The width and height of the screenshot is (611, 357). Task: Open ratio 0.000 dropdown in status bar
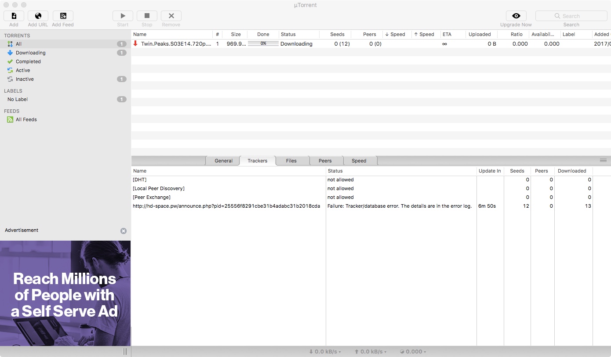click(x=413, y=352)
